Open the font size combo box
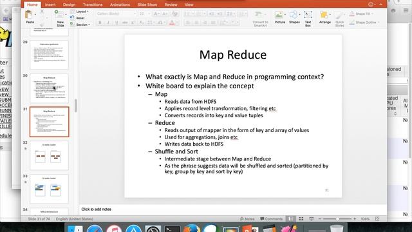The image size is (412, 232). click(x=144, y=14)
